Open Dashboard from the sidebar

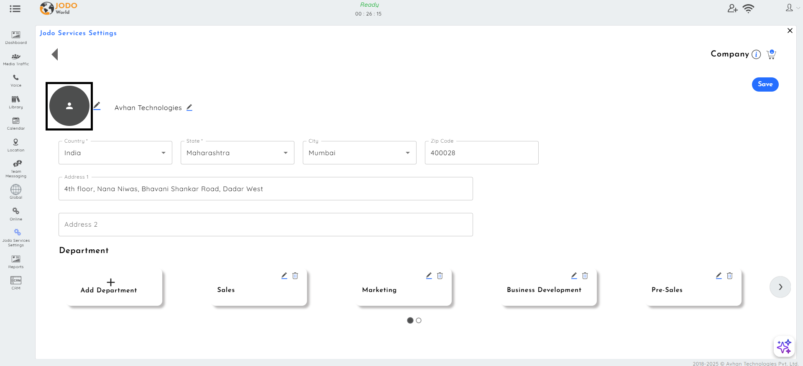coord(16,38)
